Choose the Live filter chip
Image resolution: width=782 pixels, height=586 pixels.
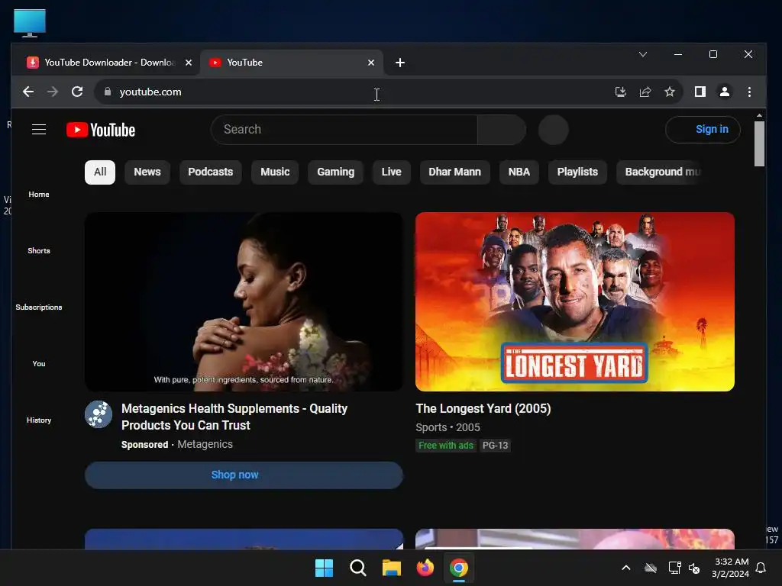coord(392,172)
